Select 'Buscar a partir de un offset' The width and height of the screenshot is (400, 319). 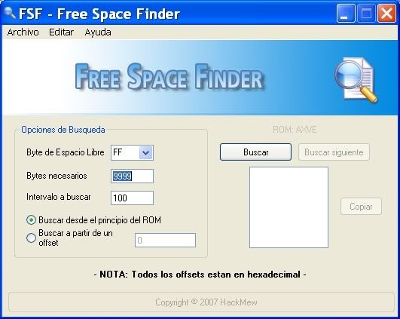[x=31, y=238]
